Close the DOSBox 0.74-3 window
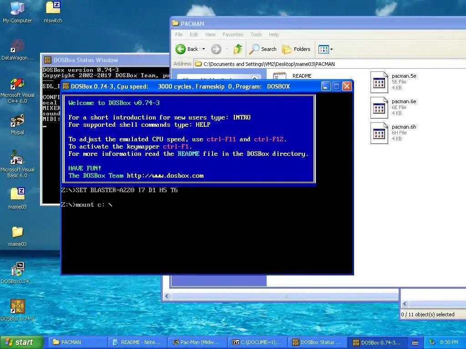The image size is (466, 349). 347,86
